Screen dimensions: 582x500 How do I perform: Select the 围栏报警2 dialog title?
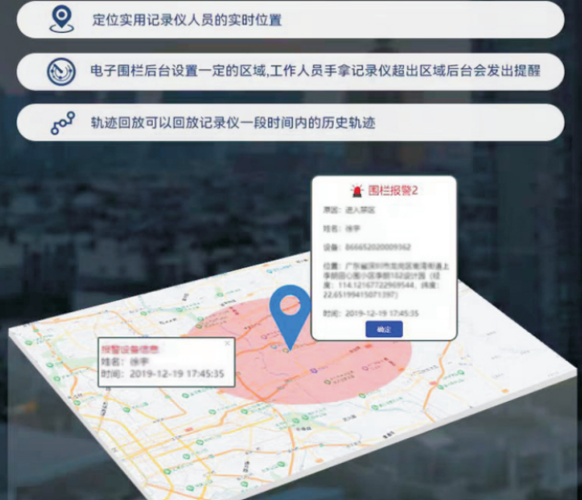pos(391,192)
